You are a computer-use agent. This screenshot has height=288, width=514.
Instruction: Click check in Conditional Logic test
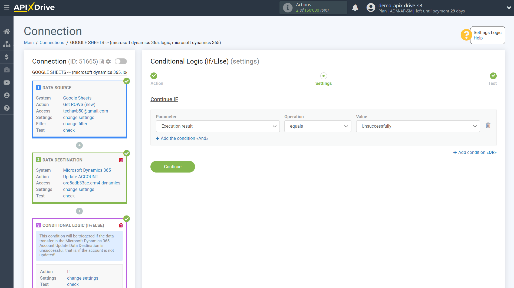click(x=73, y=284)
